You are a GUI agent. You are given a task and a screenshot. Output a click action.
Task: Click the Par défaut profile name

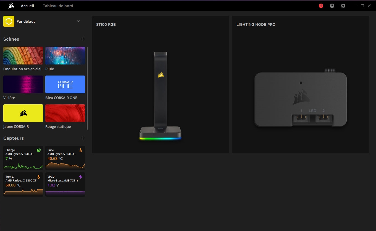26,21
